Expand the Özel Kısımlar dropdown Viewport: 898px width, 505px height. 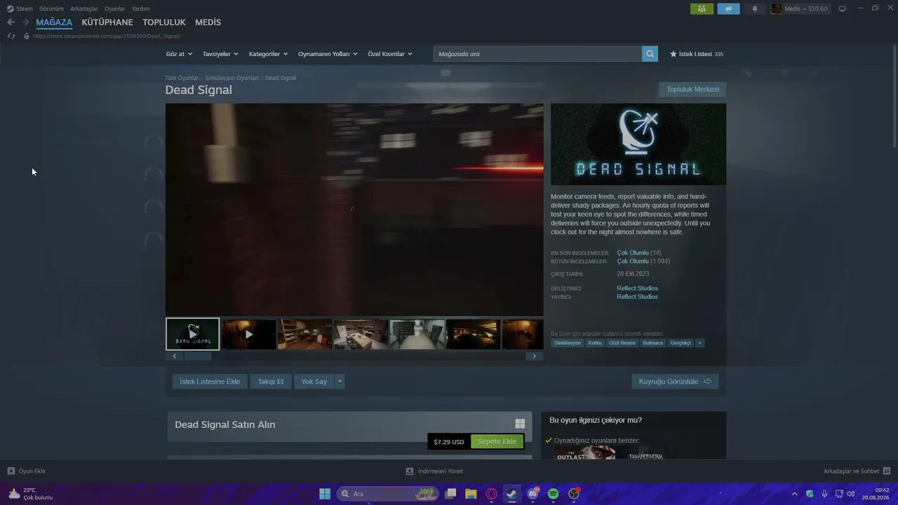point(390,54)
